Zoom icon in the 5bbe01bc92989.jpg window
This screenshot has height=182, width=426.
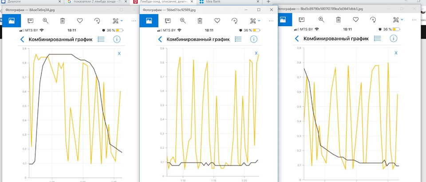tap(183, 20)
